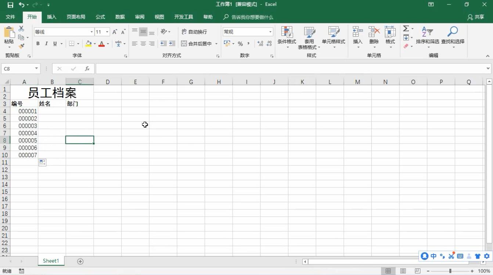Apply comma style number format
The image size is (493, 275).
[x=249, y=44]
